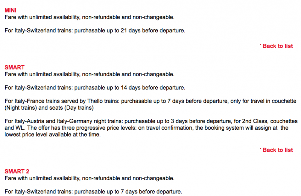The width and height of the screenshot is (301, 196).
Task: Click the divider line below MINI section
Action: 150,54
